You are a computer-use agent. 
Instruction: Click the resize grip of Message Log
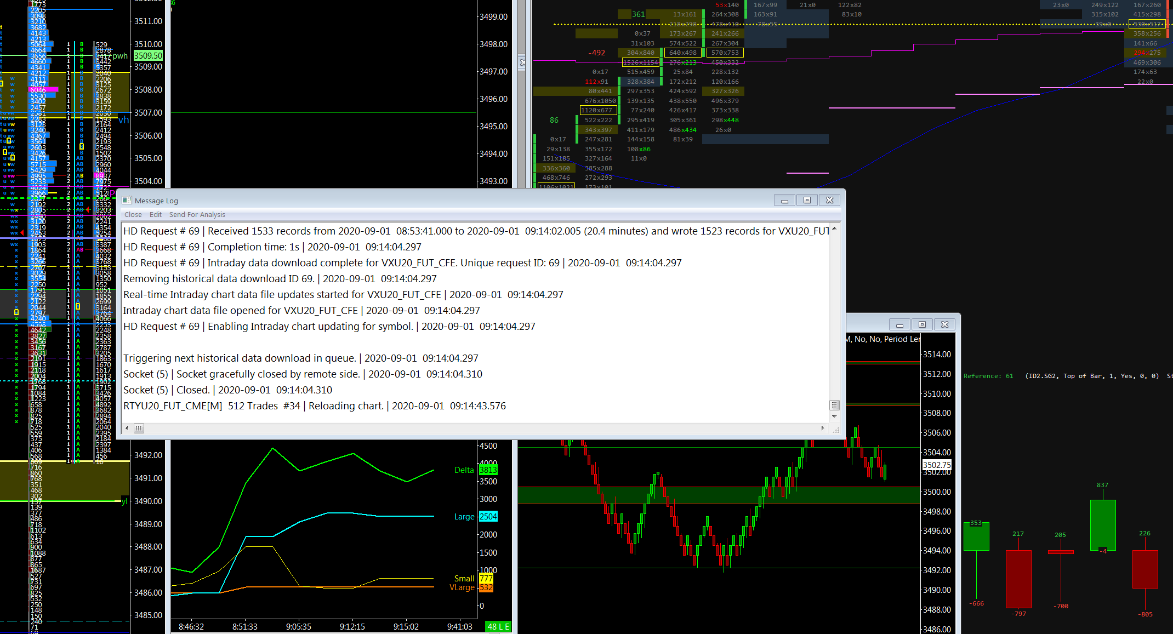point(836,431)
